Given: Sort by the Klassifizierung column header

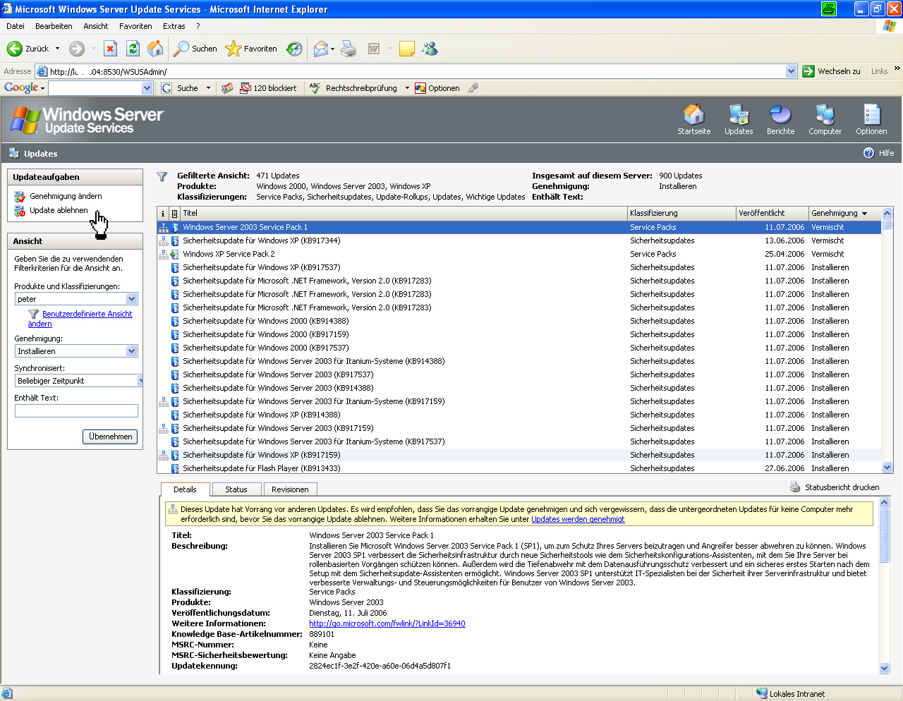Looking at the screenshot, I should click(681, 213).
